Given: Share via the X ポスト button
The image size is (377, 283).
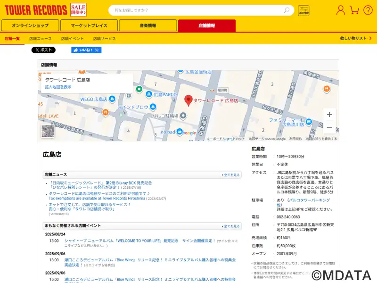Looking at the screenshot, I should [43, 50].
